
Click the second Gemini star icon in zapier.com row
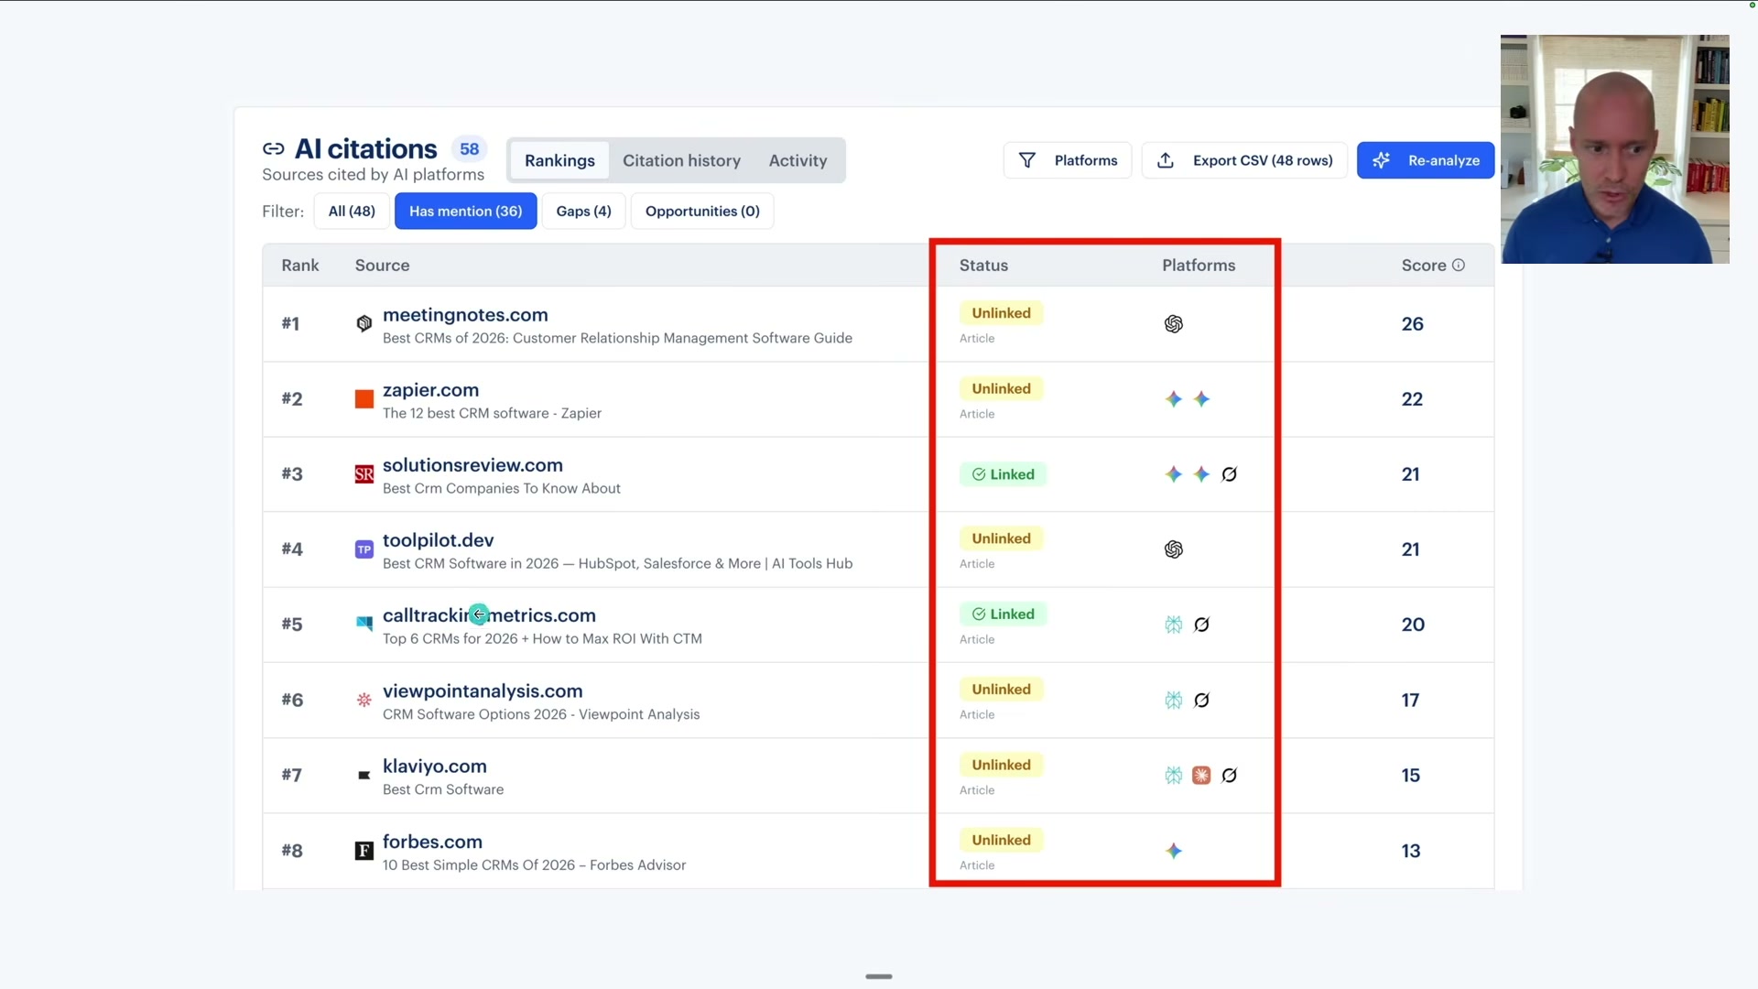pos(1202,399)
